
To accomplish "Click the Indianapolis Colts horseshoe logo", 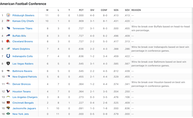I will tap(8, 56).
